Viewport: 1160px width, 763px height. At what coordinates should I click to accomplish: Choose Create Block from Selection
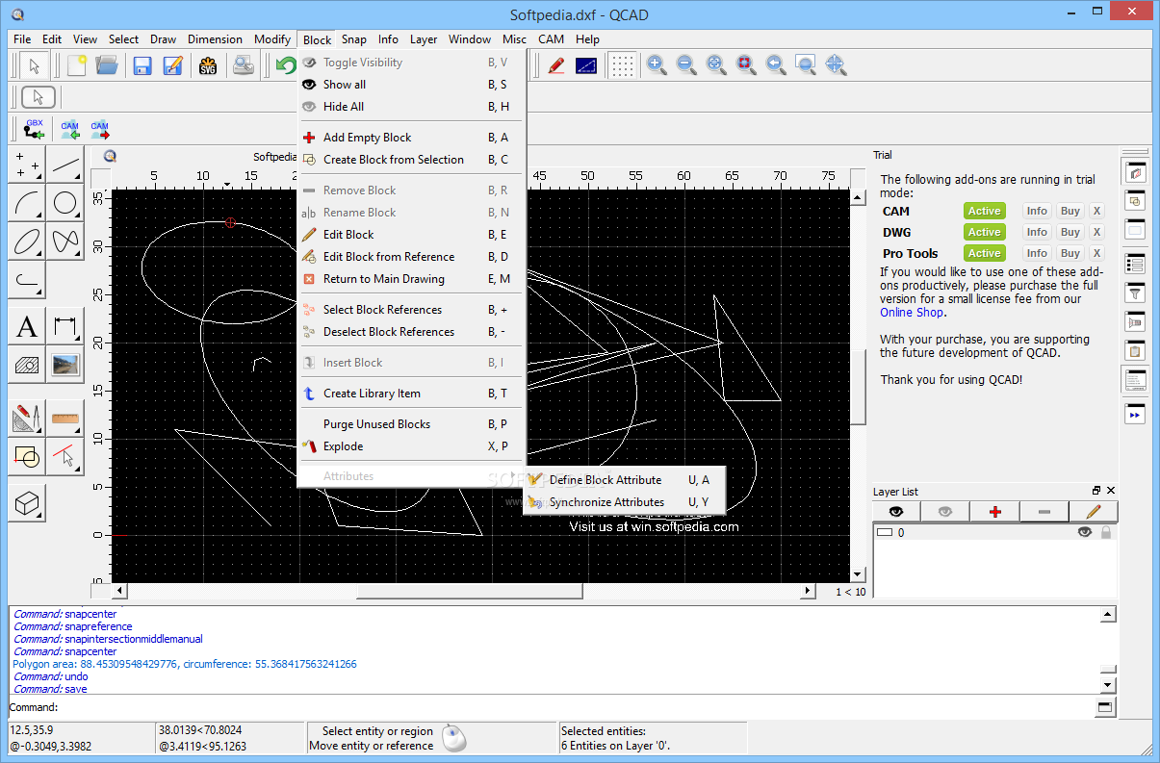(411, 160)
